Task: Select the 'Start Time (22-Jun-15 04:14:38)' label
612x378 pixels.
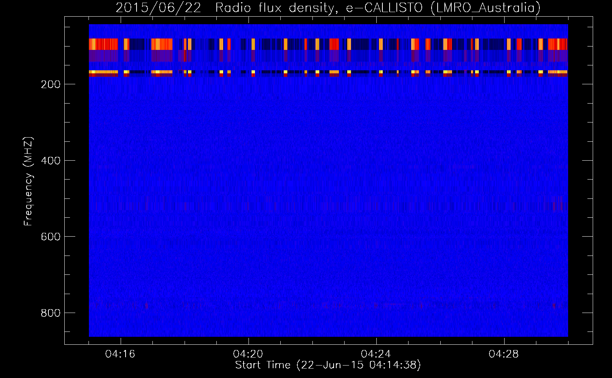Action: coord(328,365)
